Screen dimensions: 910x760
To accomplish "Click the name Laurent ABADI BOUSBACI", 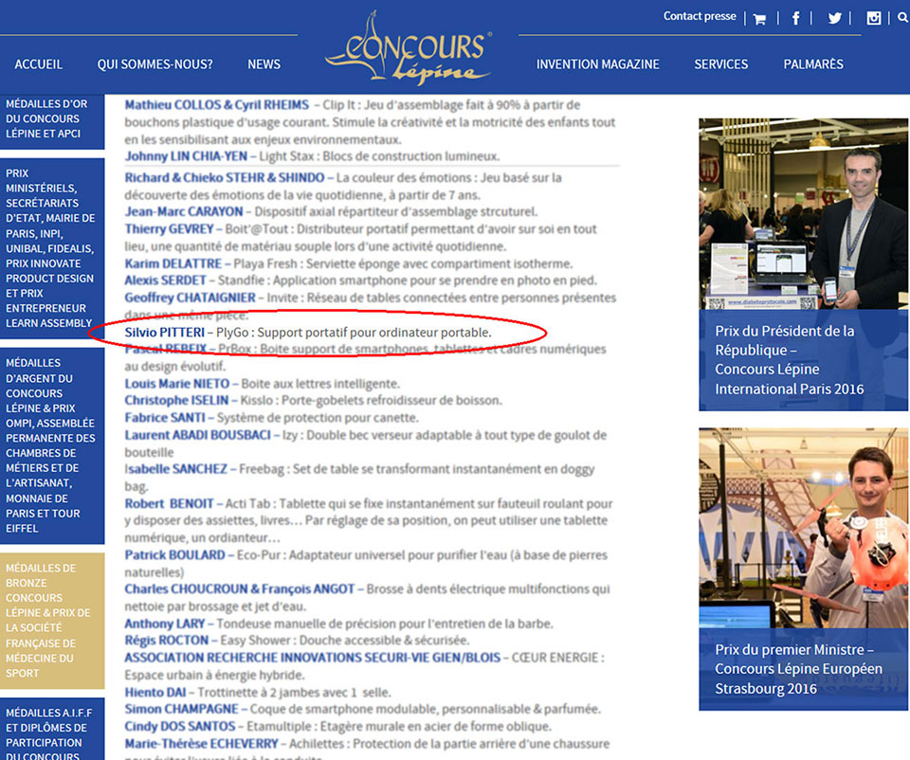I will (197, 435).
